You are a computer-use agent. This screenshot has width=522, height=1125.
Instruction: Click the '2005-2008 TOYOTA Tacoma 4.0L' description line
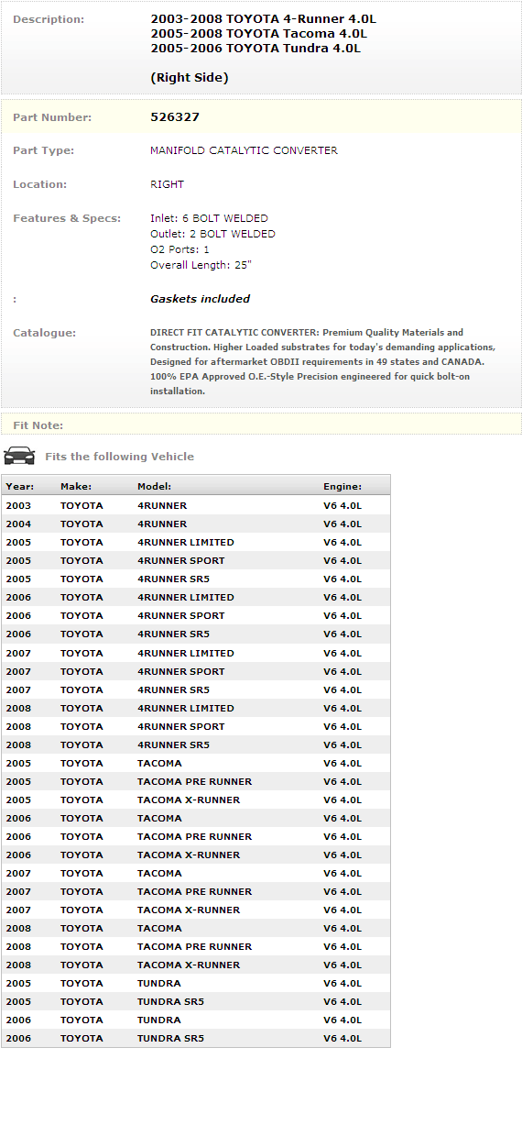[258, 34]
